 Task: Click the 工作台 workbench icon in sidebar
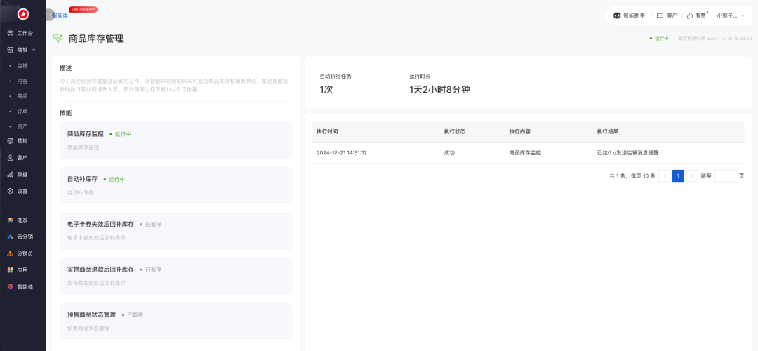point(11,33)
